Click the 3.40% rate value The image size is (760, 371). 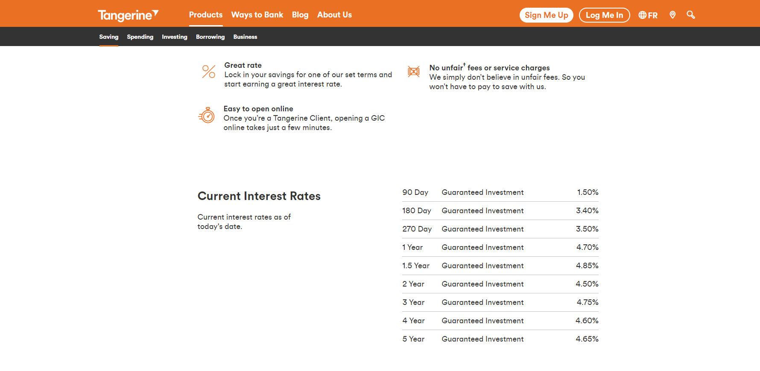pos(587,211)
